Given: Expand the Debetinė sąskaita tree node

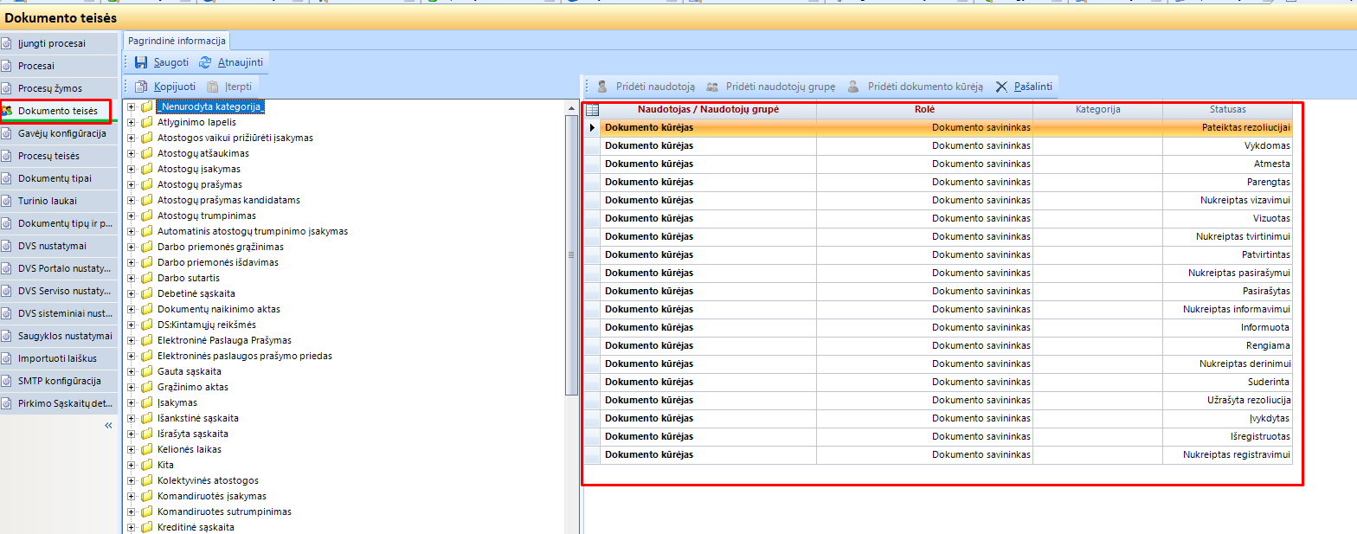Looking at the screenshot, I should point(132,293).
